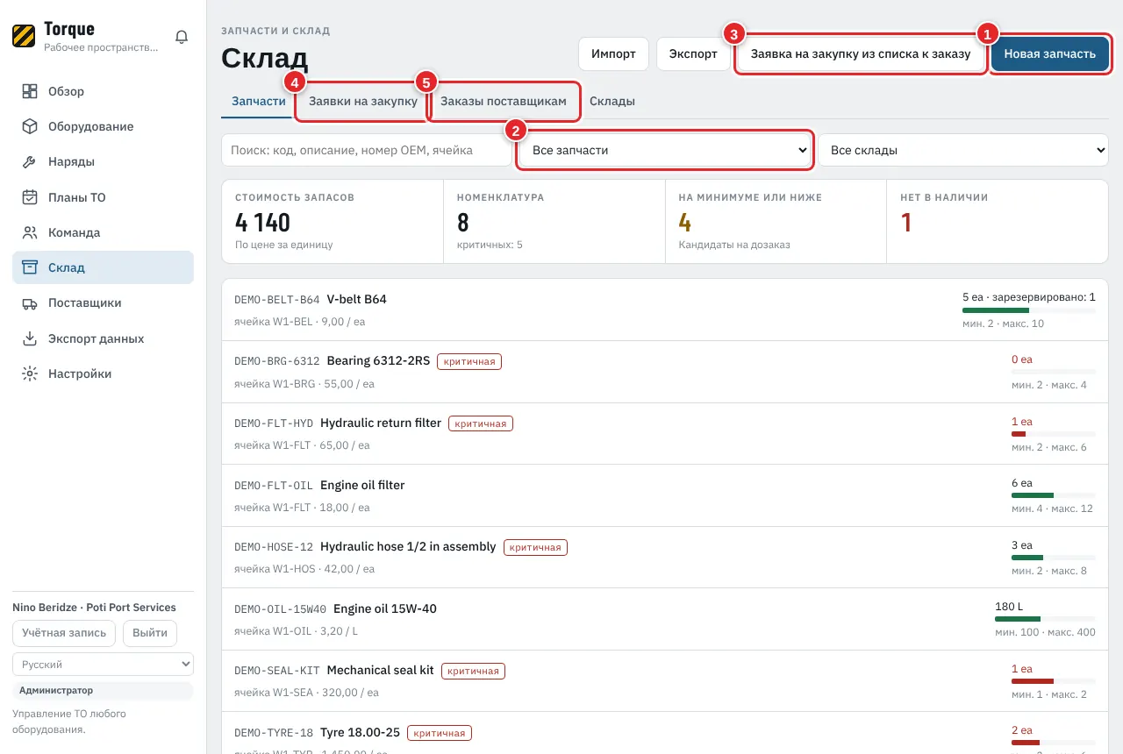Screen dimensions: 1123x754
Task: Click the Новая запчасть button
Action: (x=1050, y=53)
